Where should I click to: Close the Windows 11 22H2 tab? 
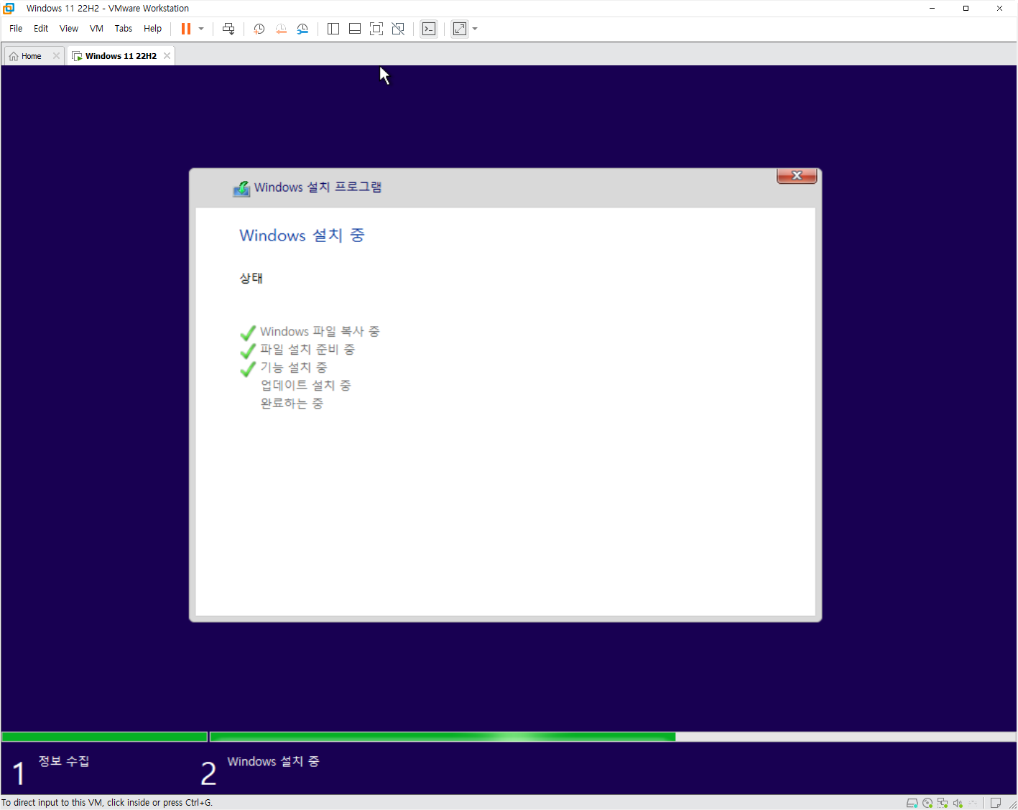[x=167, y=56]
